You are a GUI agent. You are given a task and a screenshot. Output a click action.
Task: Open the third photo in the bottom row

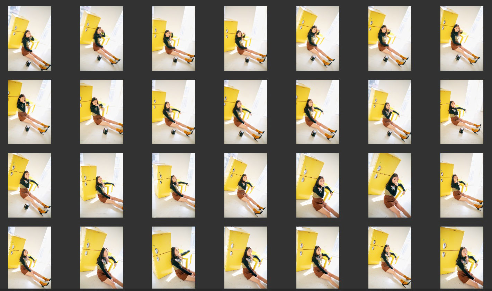click(174, 257)
